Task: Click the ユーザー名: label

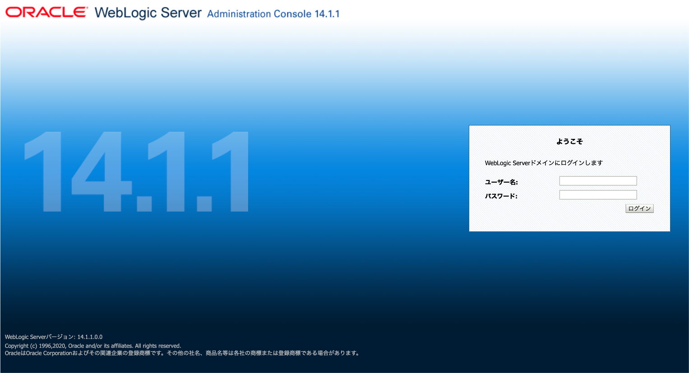Action: tap(501, 182)
